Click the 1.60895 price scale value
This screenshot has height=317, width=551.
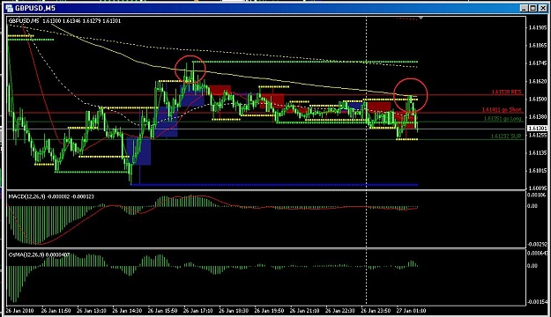[x=538, y=188]
